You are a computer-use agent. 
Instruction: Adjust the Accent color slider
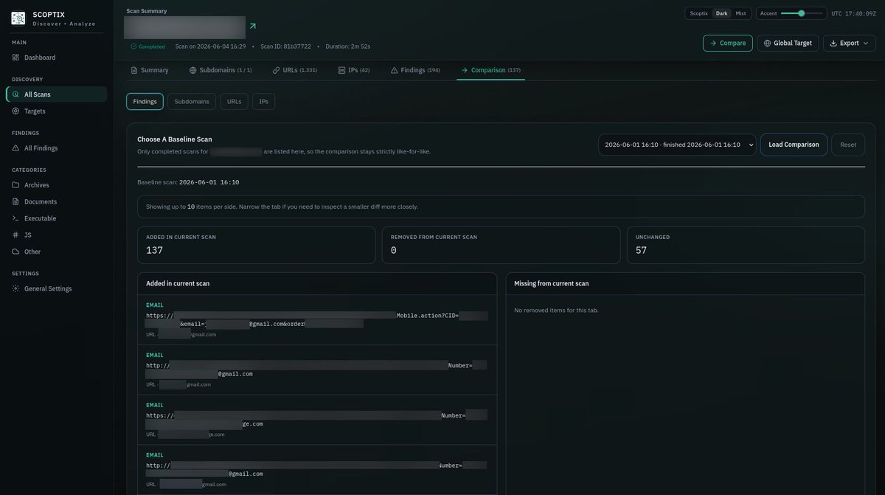[802, 13]
